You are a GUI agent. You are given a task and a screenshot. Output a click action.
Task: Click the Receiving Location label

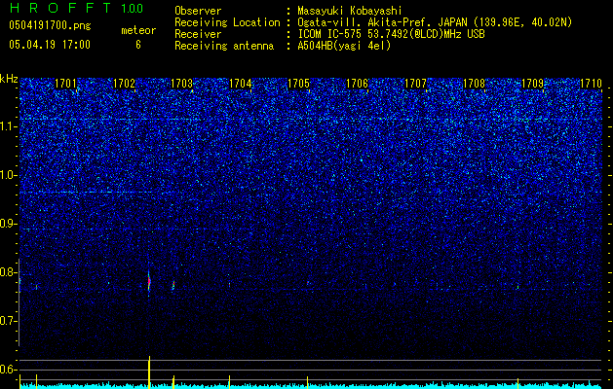pyautogui.click(x=227, y=22)
